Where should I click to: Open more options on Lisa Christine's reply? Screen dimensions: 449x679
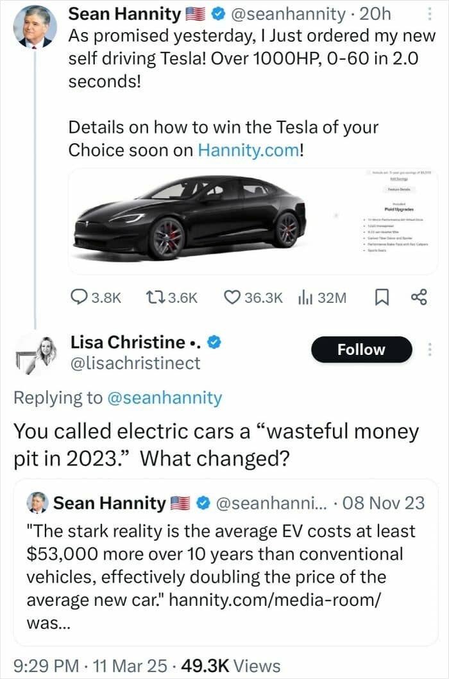(x=429, y=350)
